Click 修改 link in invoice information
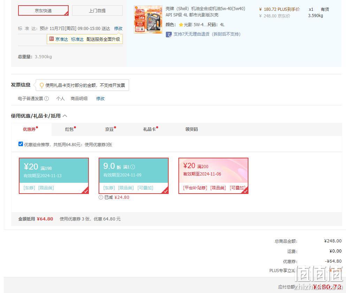The image size is (346, 293). 100,99
